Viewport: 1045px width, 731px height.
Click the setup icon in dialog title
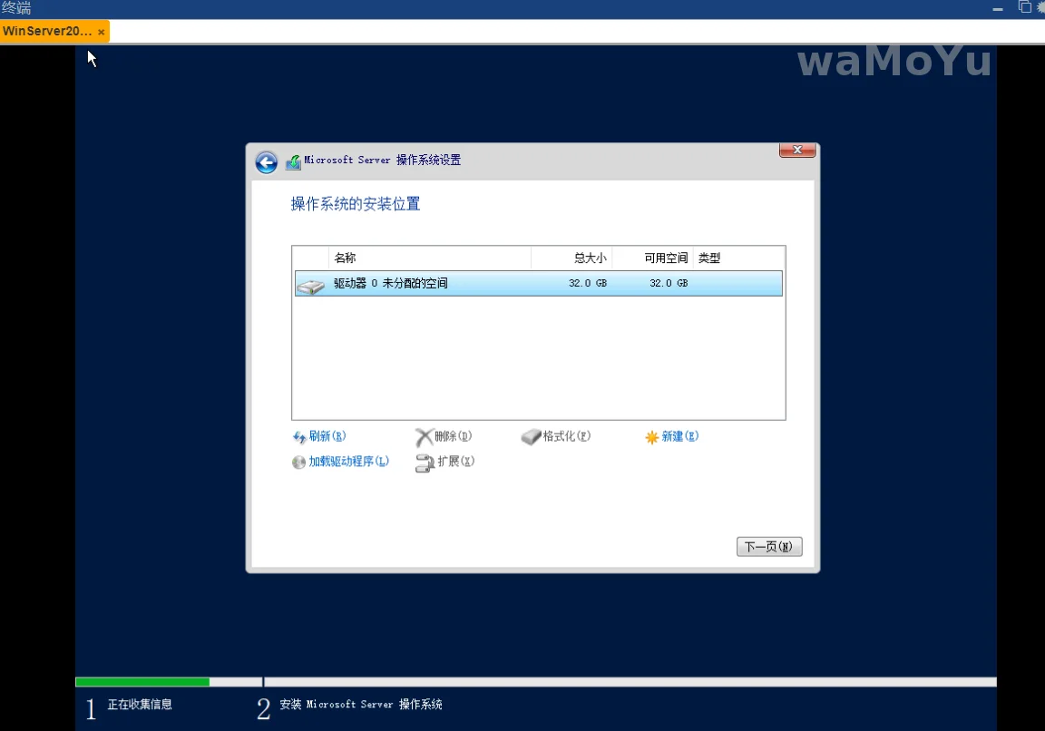pyautogui.click(x=293, y=162)
